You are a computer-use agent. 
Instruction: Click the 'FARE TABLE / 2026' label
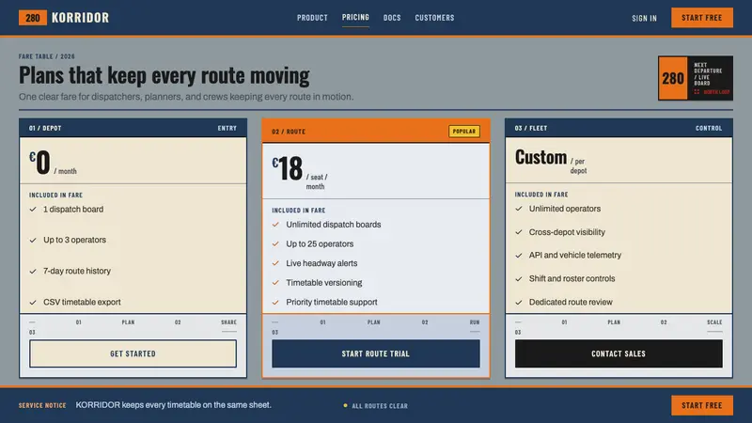tap(46, 56)
